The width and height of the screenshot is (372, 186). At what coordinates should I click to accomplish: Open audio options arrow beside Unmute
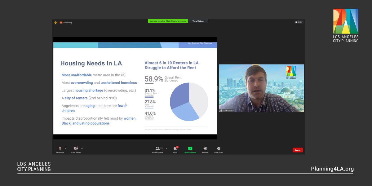pos(65,148)
